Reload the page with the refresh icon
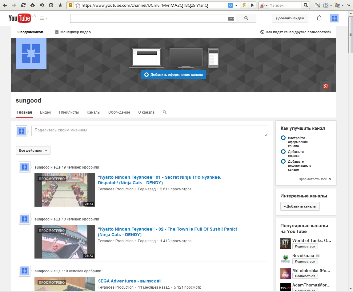The height and width of the screenshot is (292, 353). [23, 5]
